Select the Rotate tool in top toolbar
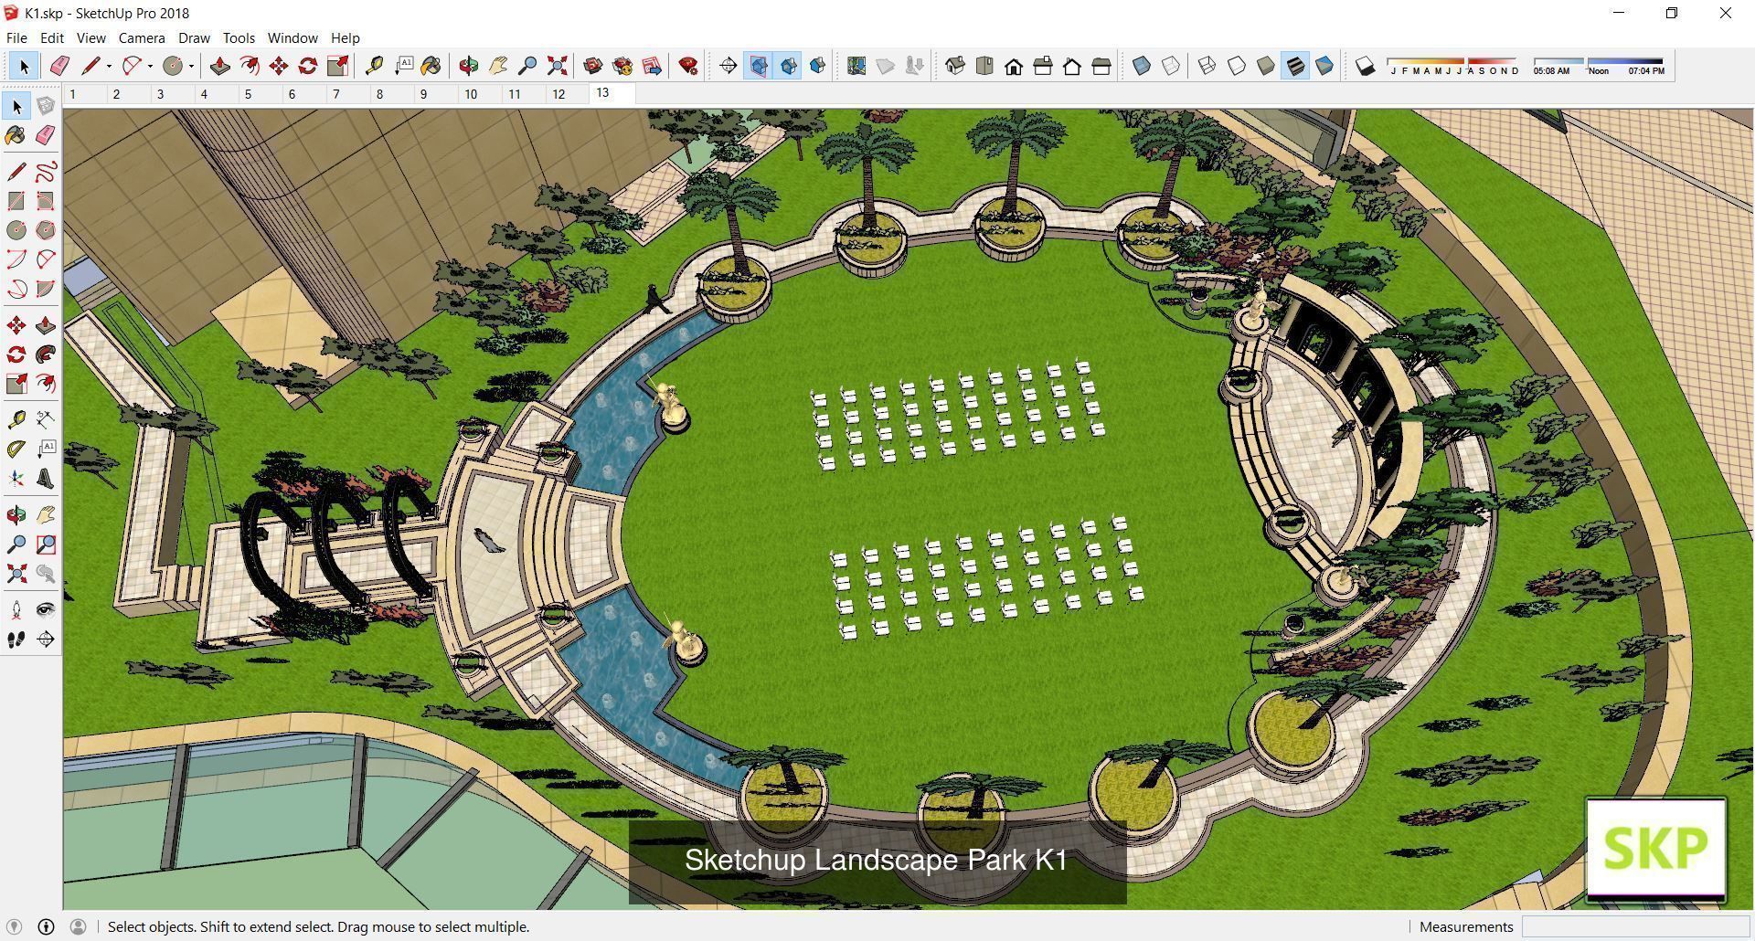The height and width of the screenshot is (941, 1755). pos(308,66)
